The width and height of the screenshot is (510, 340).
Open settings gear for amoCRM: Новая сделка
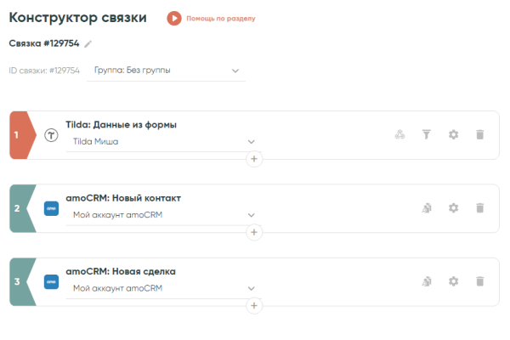[x=453, y=281]
